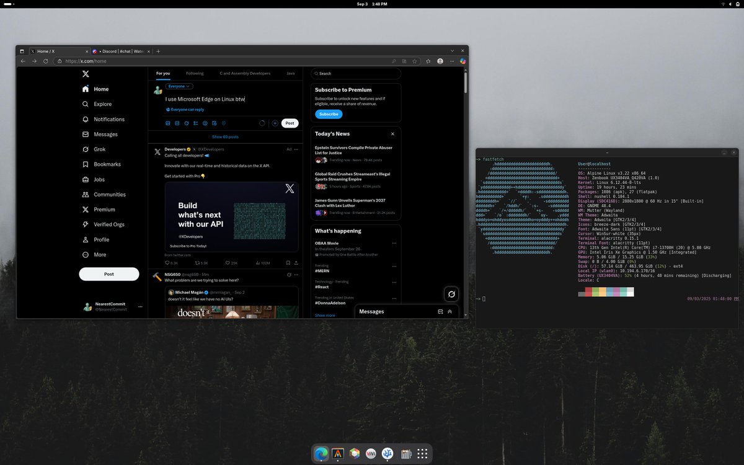Close Today's News panel
Viewport: 744px width, 465px height.
click(x=392, y=134)
